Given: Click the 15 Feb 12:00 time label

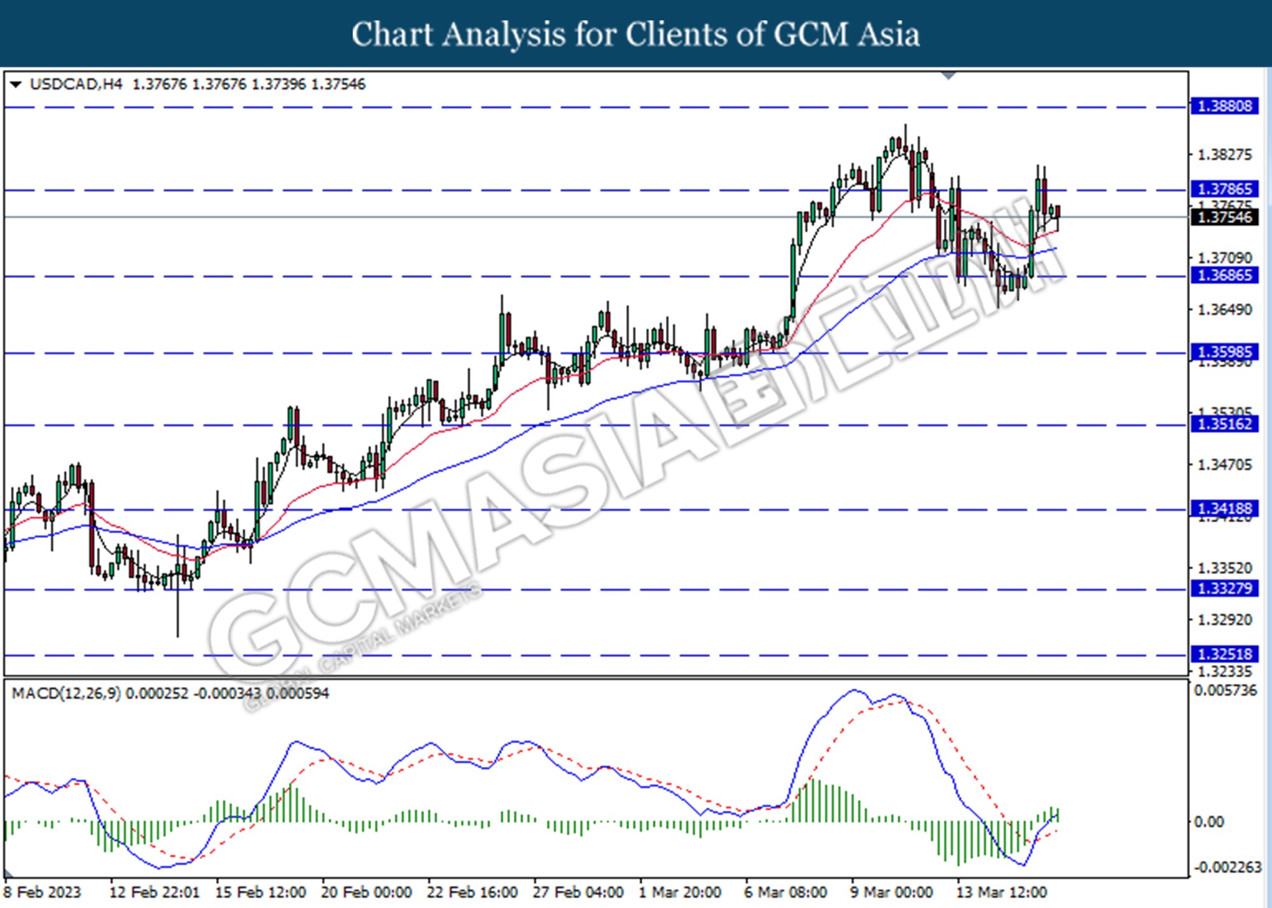Looking at the screenshot, I should coord(261,892).
